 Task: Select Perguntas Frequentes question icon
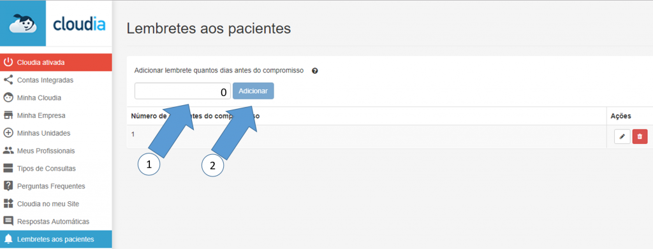pos(8,186)
